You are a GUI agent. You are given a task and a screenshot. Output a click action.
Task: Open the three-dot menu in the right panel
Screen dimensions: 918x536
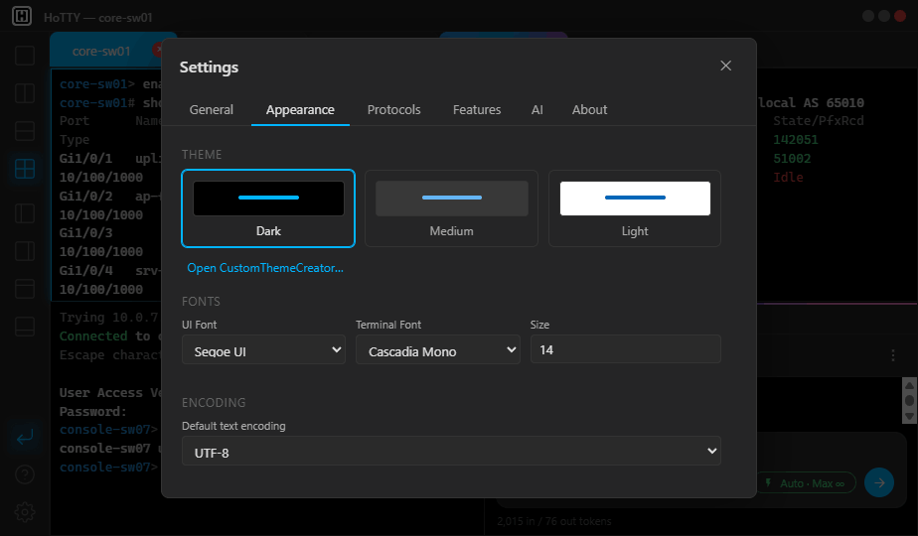[893, 355]
